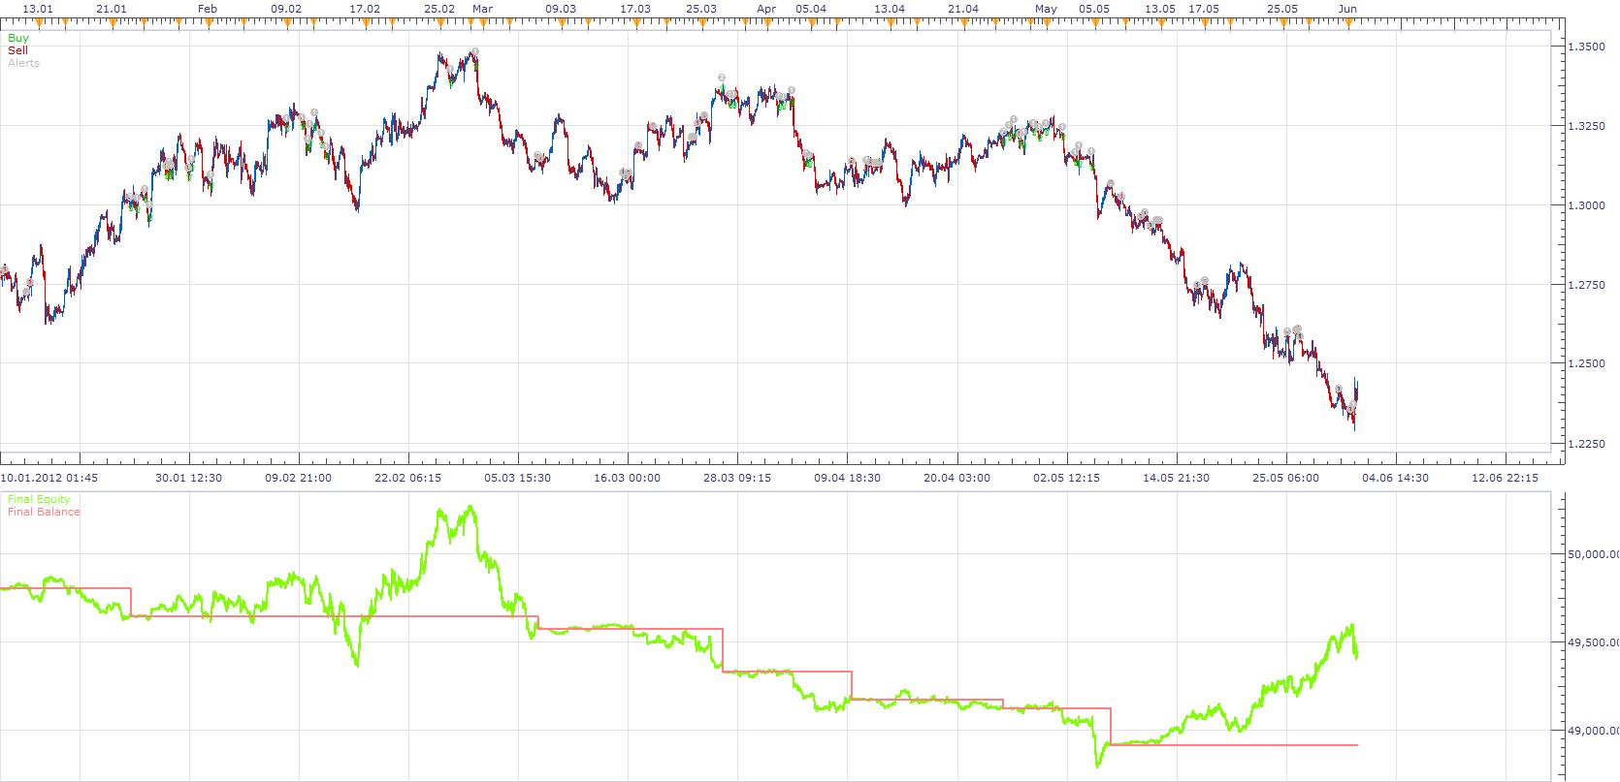Viewport: 1620px width, 782px height.
Task: Click the 20.04 03:00 timestamp label
Action: (x=956, y=478)
